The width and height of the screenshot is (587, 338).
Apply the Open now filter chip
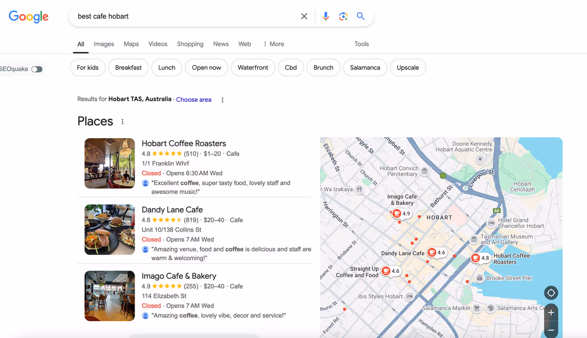click(206, 68)
